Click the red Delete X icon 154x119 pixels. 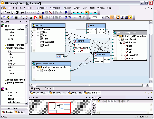[x=50, y=12]
